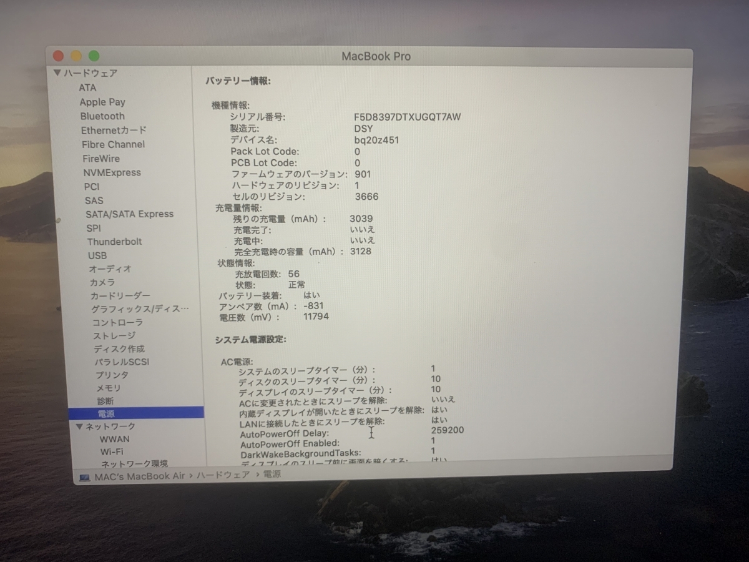Select USB in the sidebar
Viewport: 749px width, 562px height.
(x=97, y=255)
